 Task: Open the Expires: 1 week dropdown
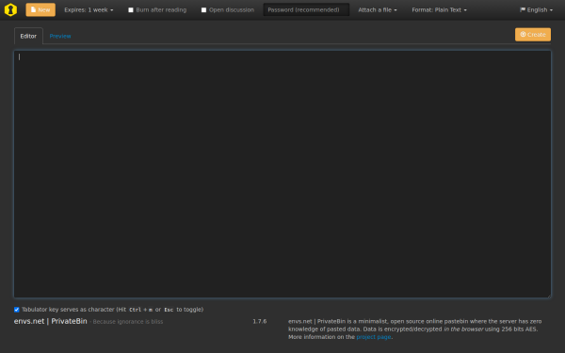89,10
